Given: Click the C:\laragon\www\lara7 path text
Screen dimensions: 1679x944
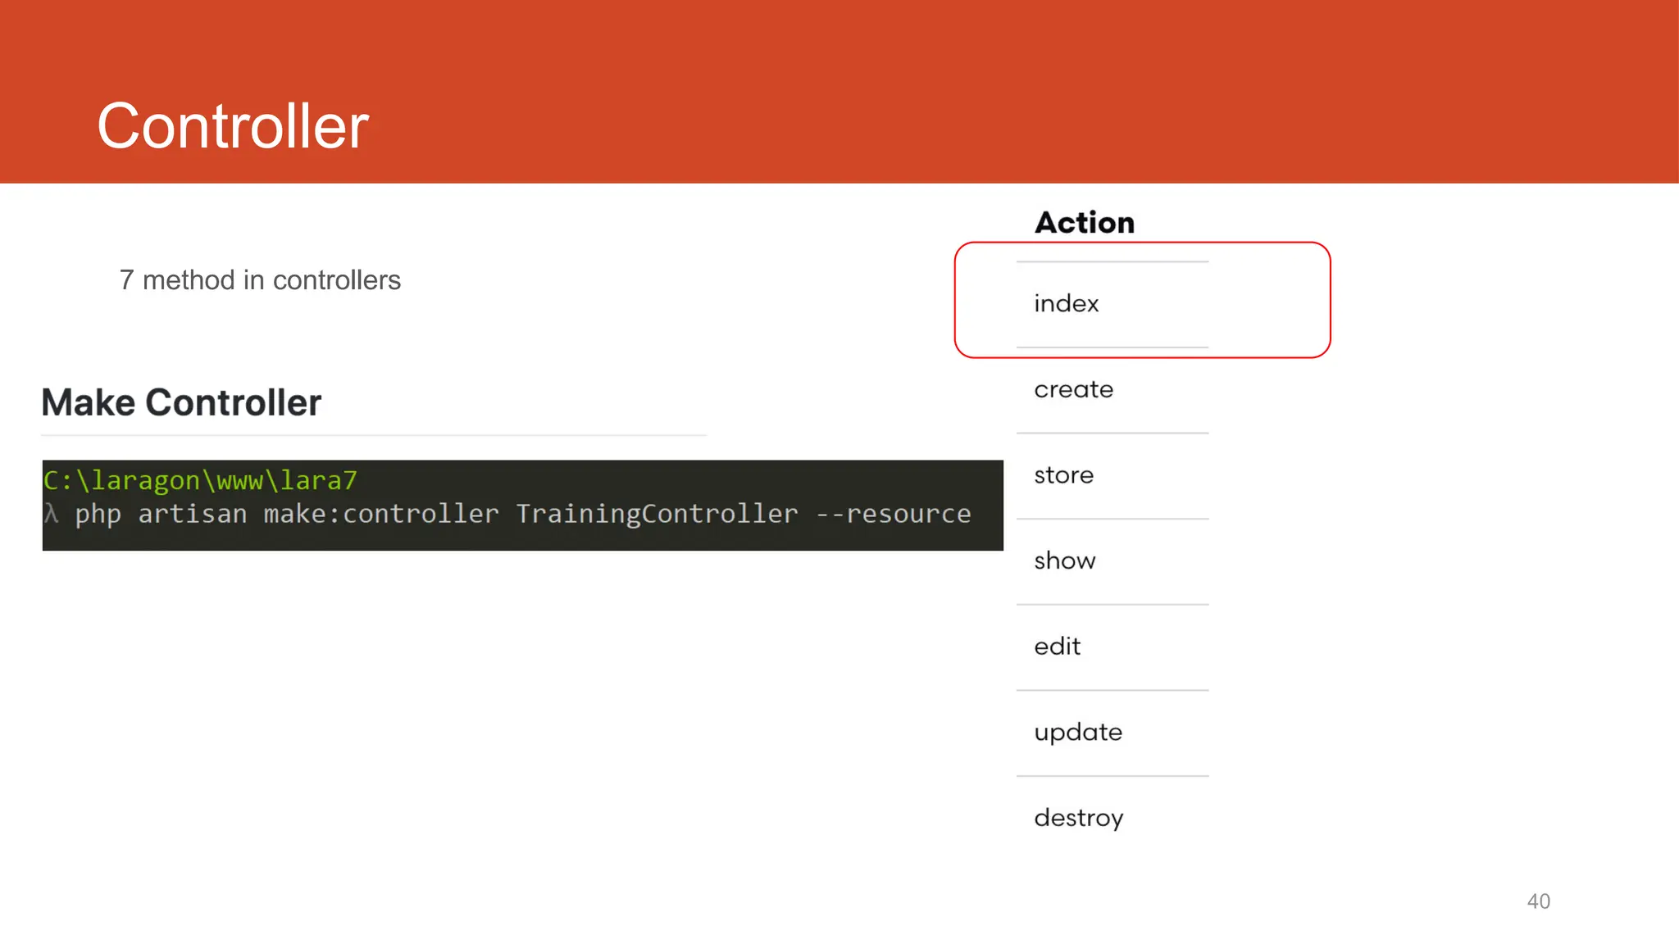Looking at the screenshot, I should [200, 480].
